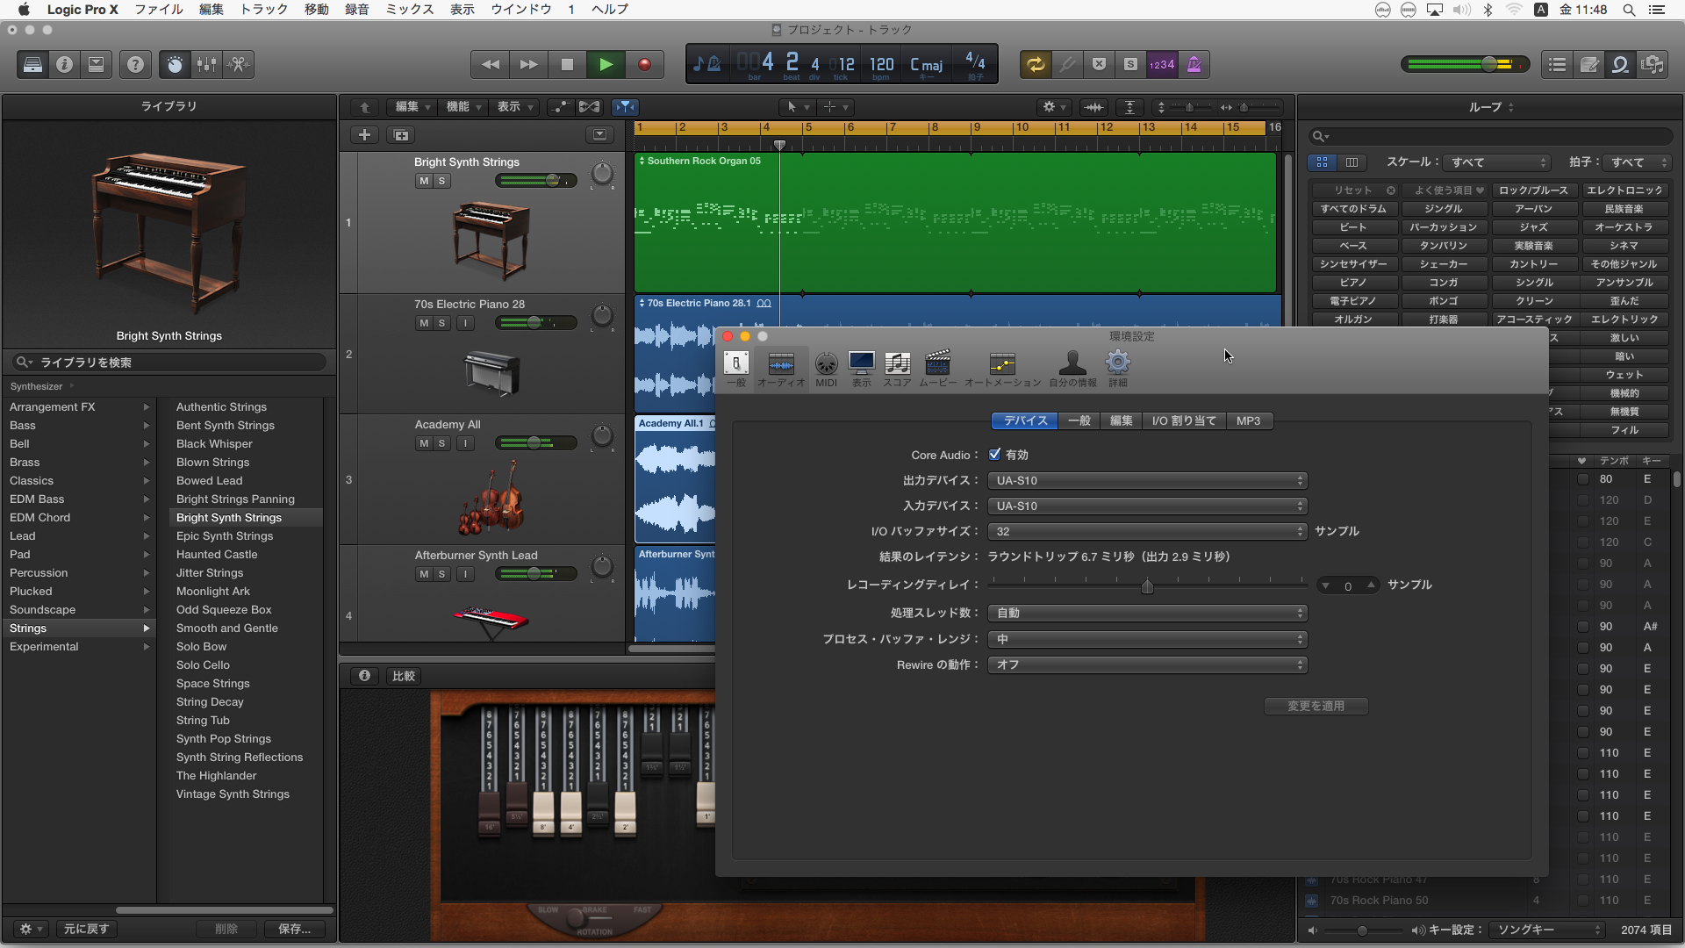Open the Note Pads button

click(x=1589, y=64)
